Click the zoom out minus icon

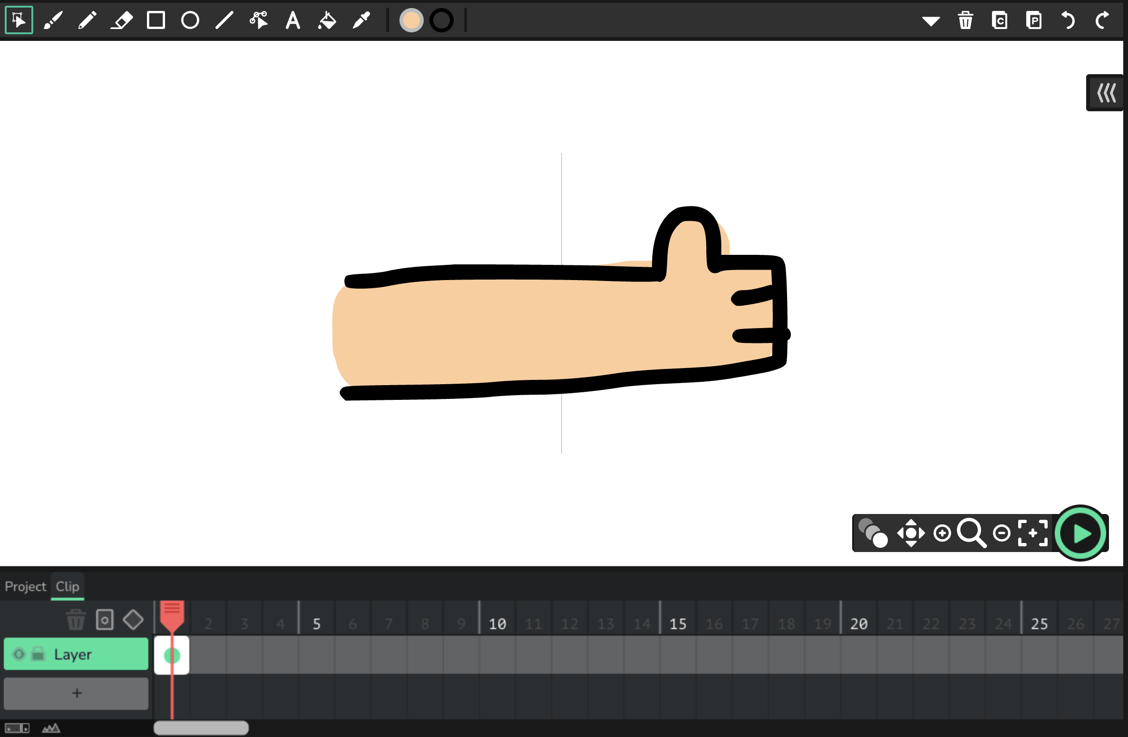1002,533
